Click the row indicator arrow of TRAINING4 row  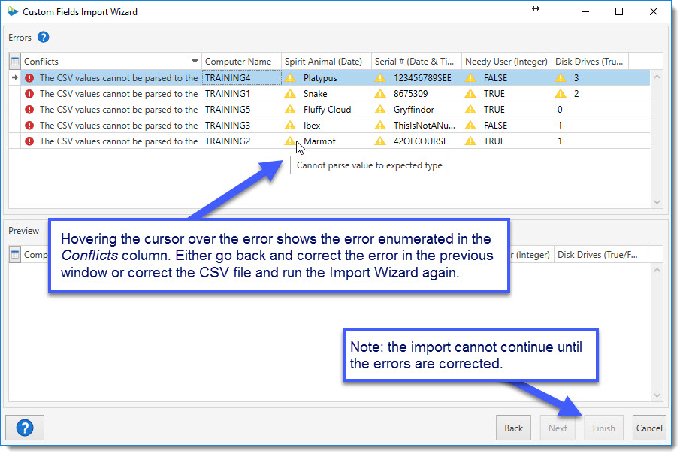coord(14,77)
